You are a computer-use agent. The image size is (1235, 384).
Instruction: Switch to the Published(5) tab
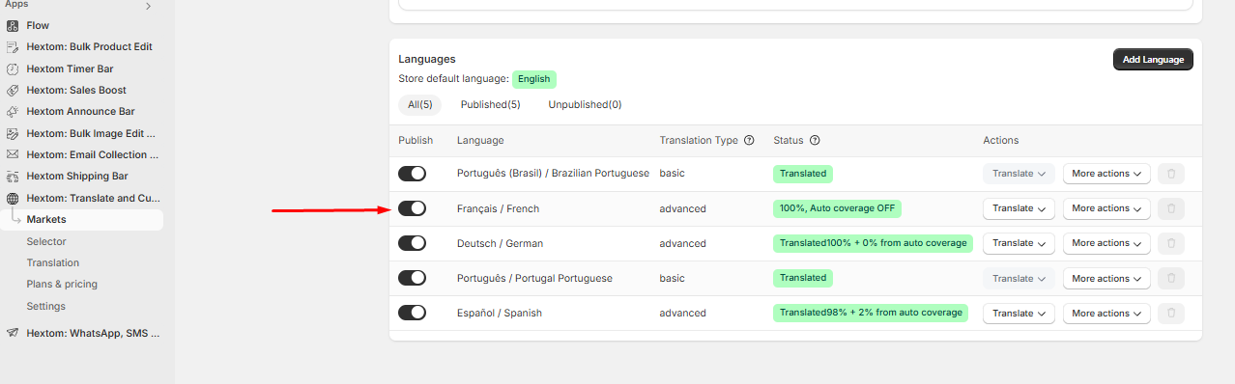(490, 104)
